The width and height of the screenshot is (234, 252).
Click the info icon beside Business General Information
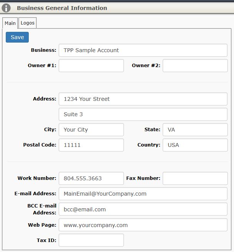6,8
